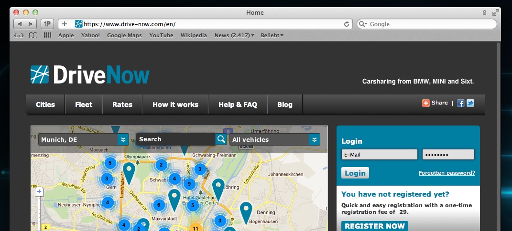This screenshot has width=512, height=231.
Task: Click the REGISTER NOW button
Action: point(374,226)
